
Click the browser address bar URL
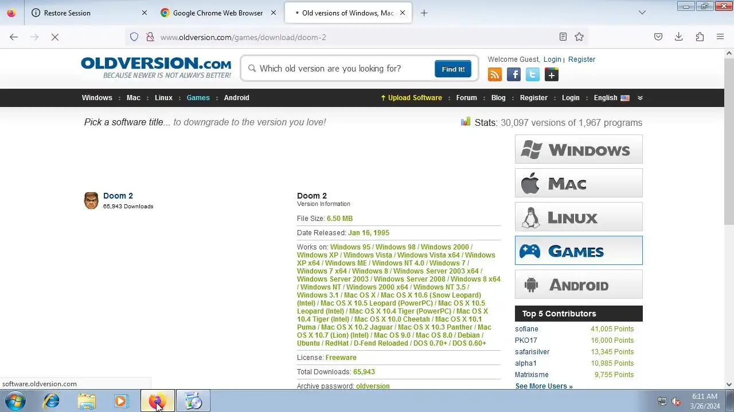coord(243,37)
